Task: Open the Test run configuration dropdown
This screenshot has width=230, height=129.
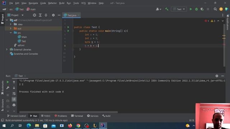Action: tap(179, 9)
